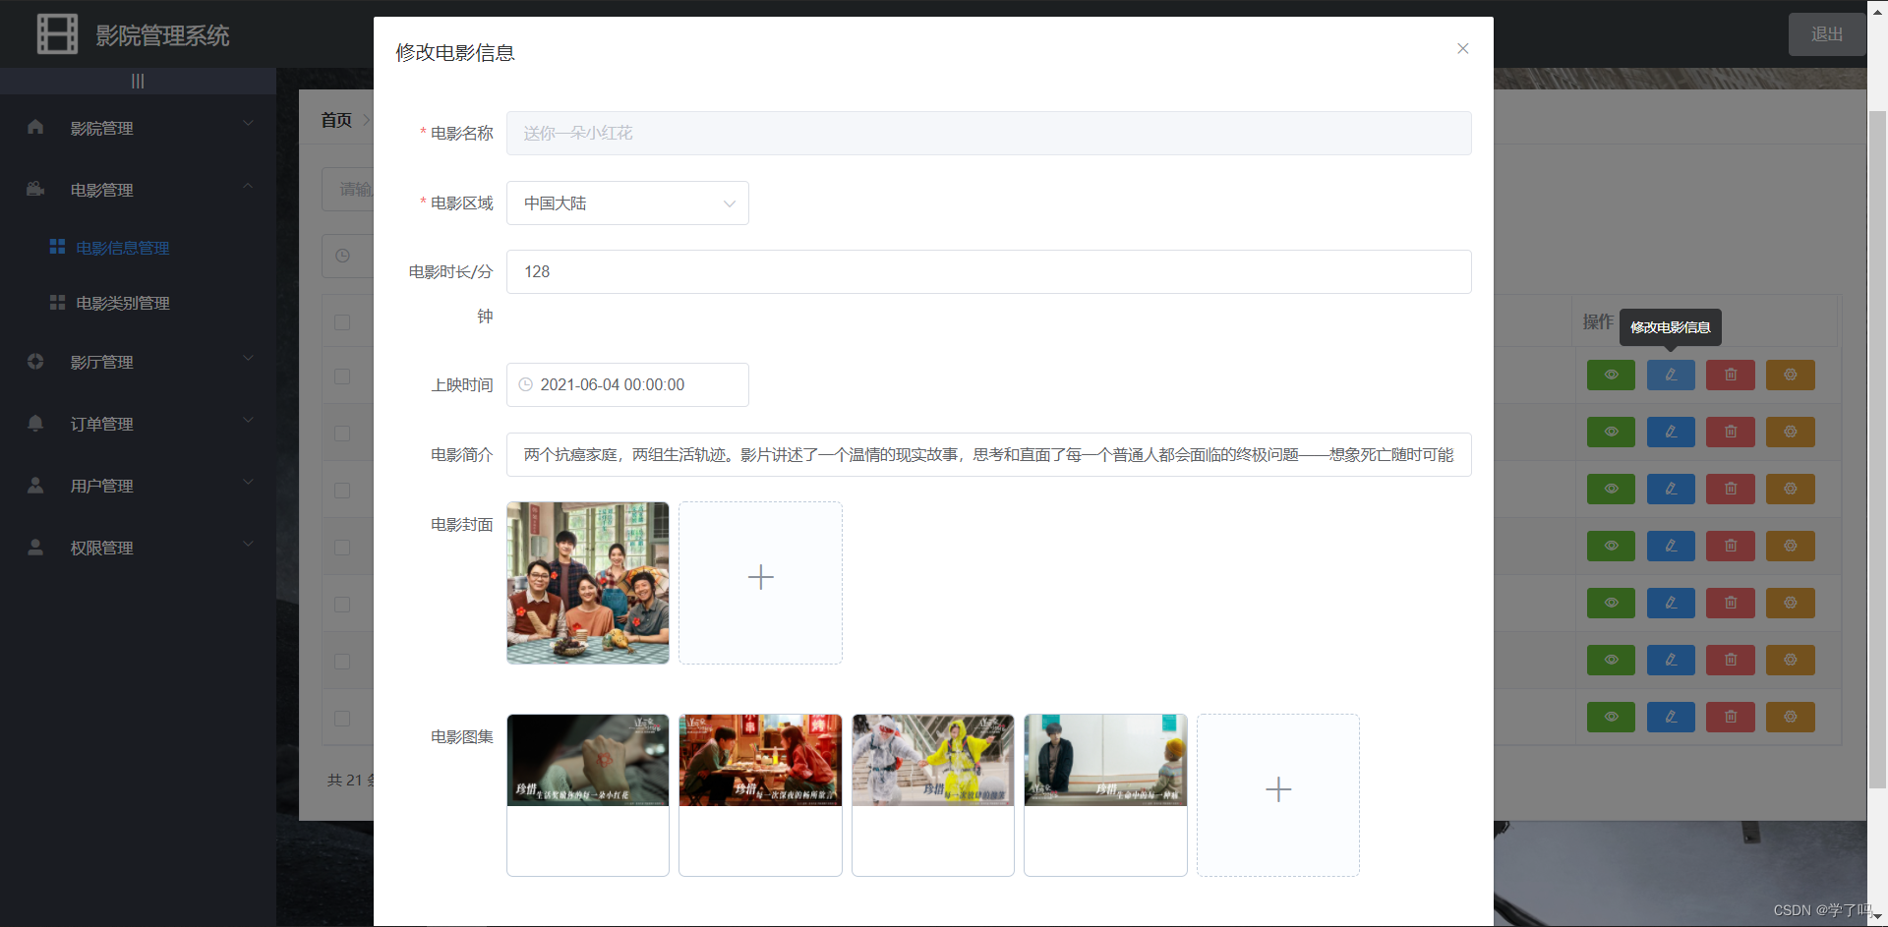1888x927 pixels.
Task: Click the 用户管理 person icon
Action: click(35, 485)
